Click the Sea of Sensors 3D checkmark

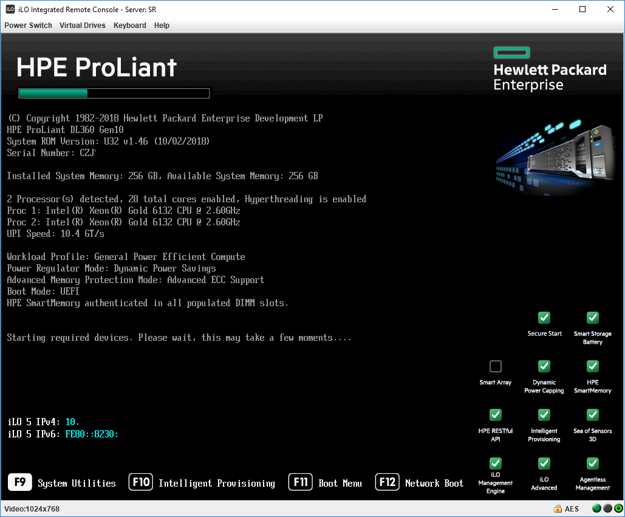coord(593,415)
